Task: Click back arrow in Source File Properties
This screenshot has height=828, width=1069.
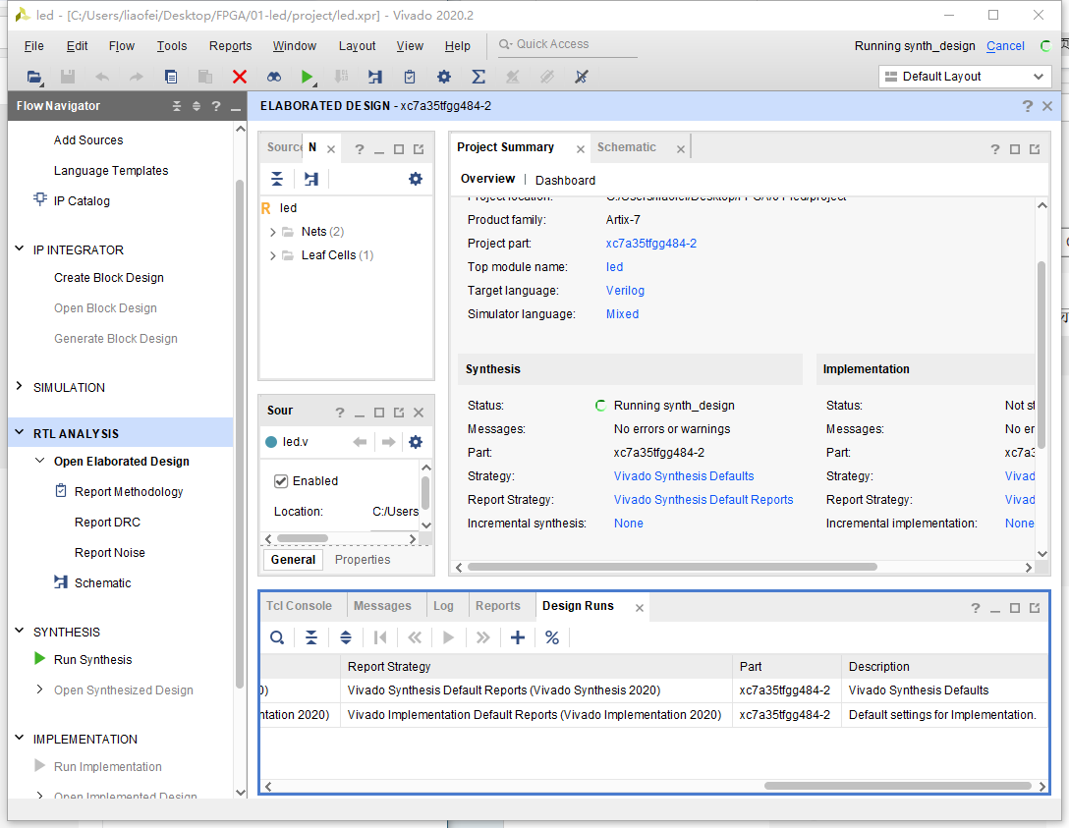Action: coord(360,442)
